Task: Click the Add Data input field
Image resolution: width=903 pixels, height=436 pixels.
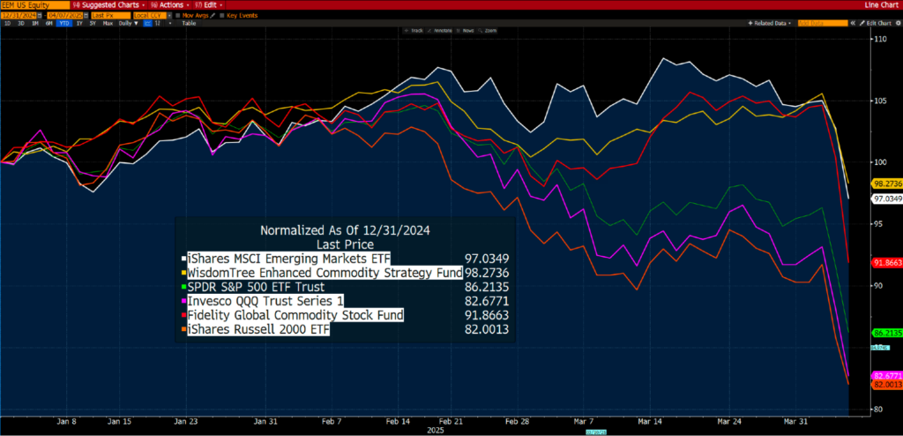Action: tap(823, 23)
